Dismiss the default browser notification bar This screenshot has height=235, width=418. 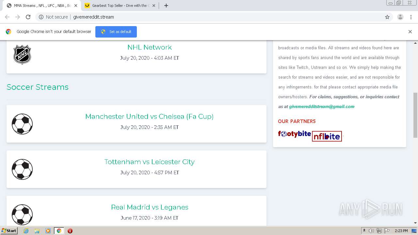410,32
